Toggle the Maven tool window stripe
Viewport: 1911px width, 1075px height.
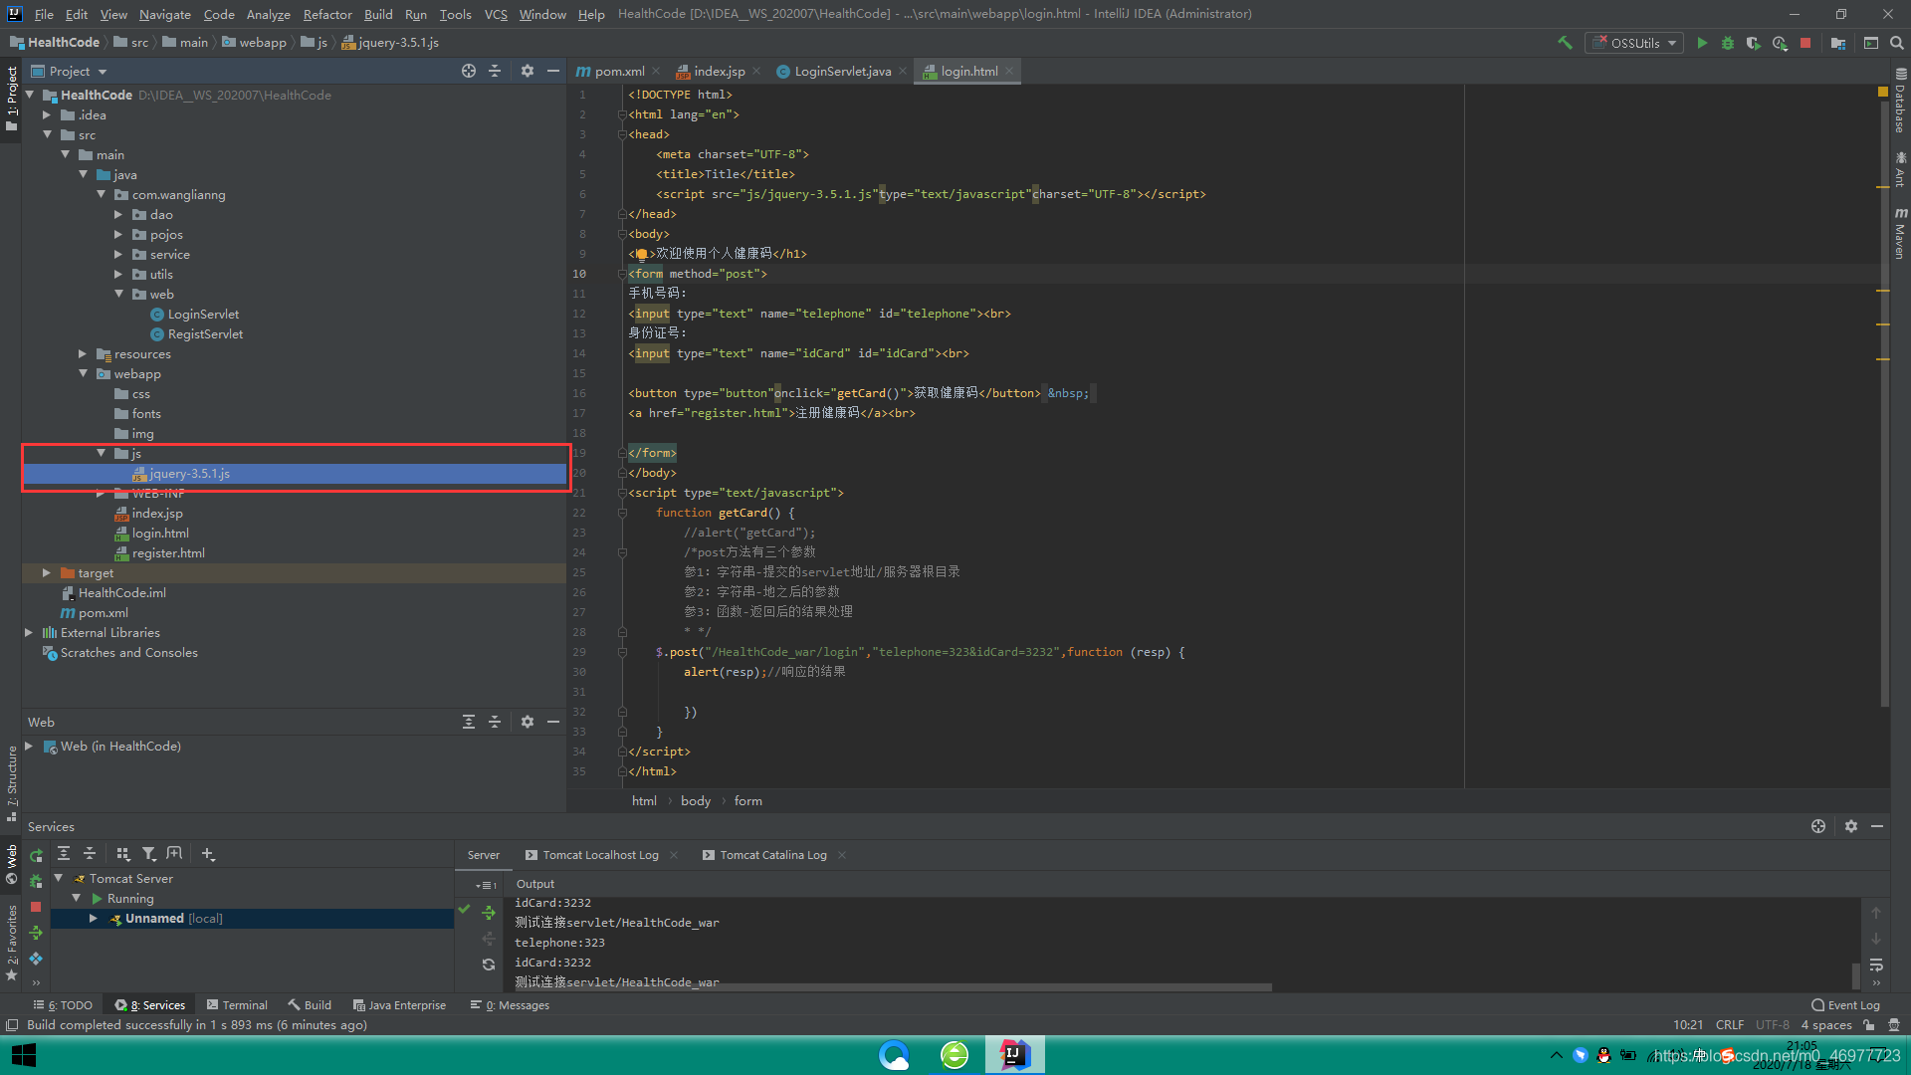[x=1900, y=234]
